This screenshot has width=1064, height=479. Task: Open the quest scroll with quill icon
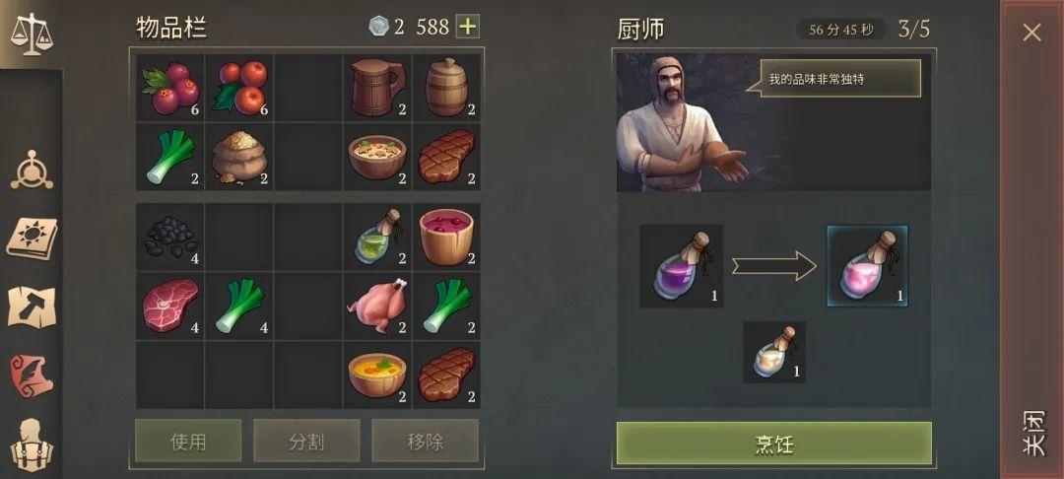[x=32, y=376]
